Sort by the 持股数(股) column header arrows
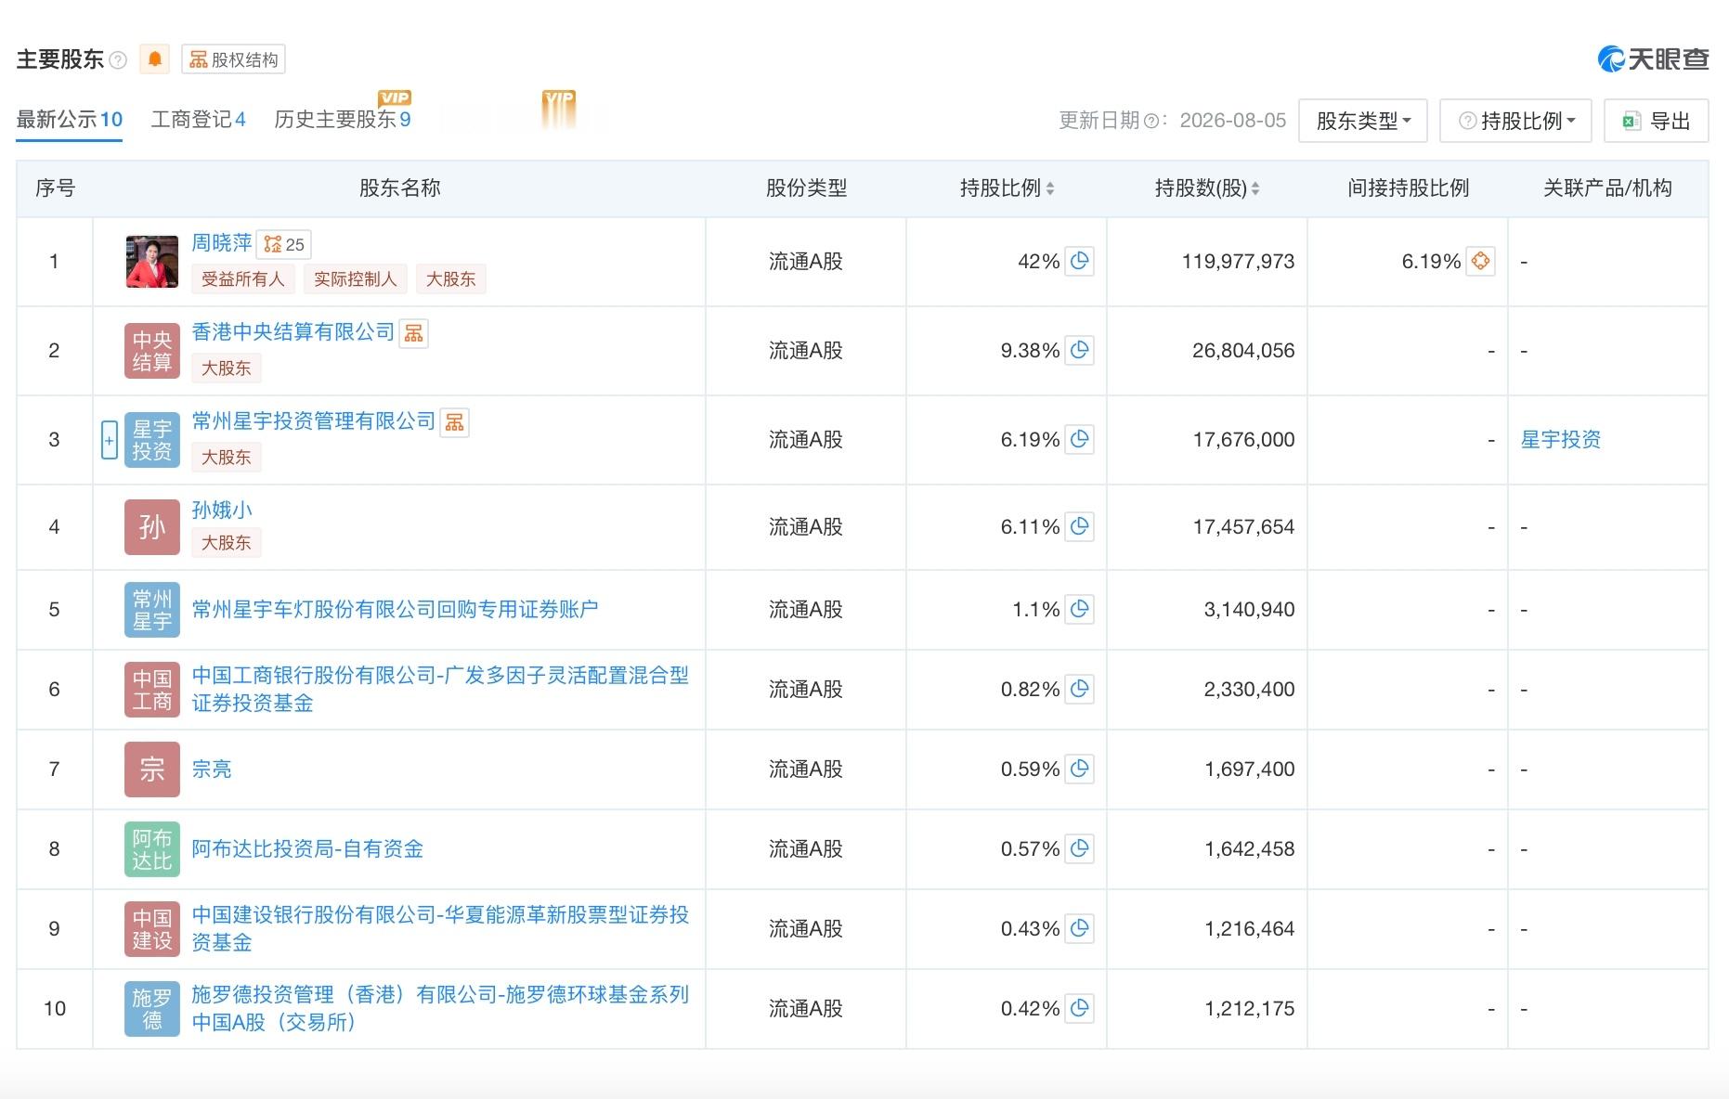This screenshot has height=1099, width=1729. tap(1255, 188)
